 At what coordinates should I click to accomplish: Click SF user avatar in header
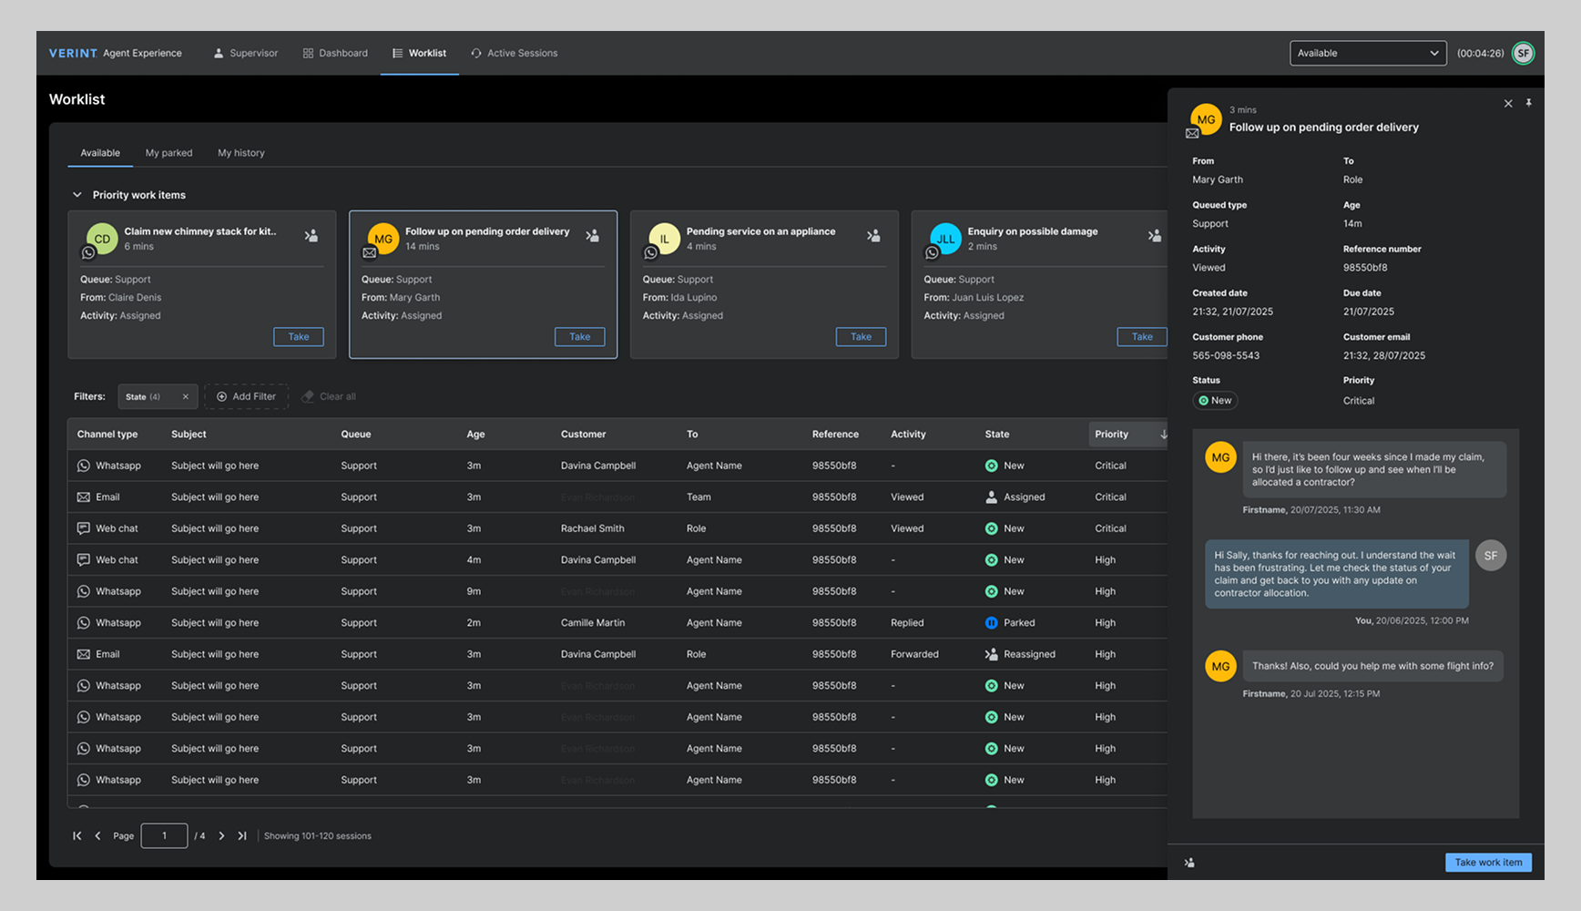pyautogui.click(x=1523, y=53)
